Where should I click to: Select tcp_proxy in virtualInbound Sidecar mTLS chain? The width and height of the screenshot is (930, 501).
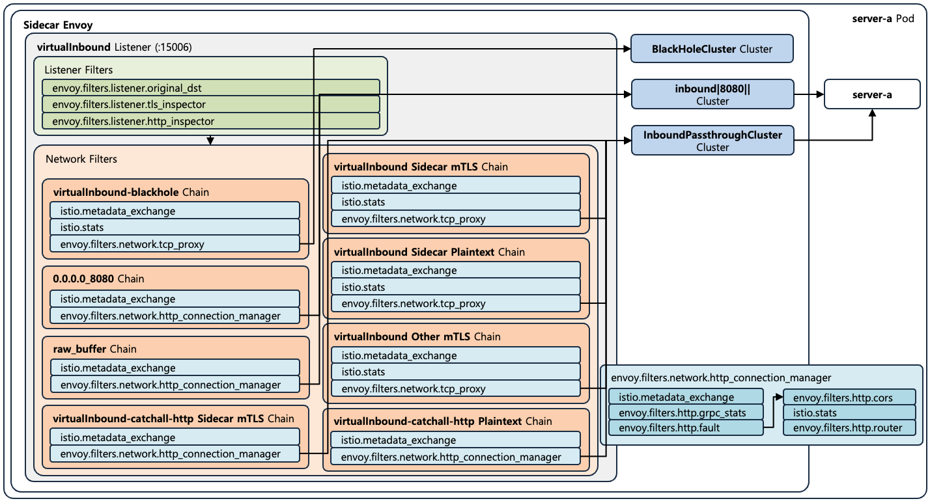[456, 219]
